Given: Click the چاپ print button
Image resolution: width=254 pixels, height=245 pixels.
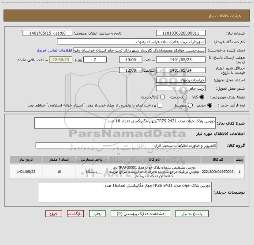Looking at the screenshot, I should (x=97, y=214).
